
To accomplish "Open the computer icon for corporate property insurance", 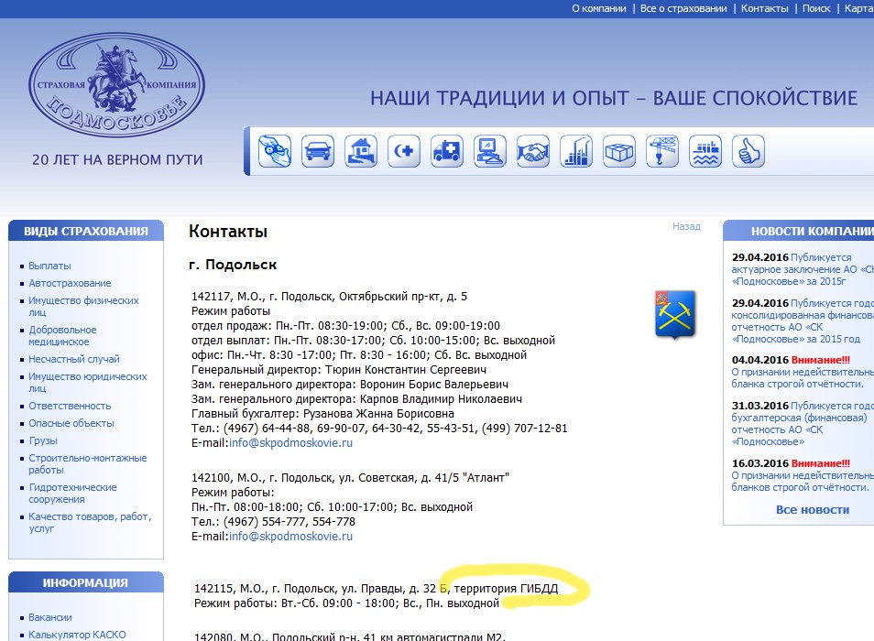I will point(490,151).
